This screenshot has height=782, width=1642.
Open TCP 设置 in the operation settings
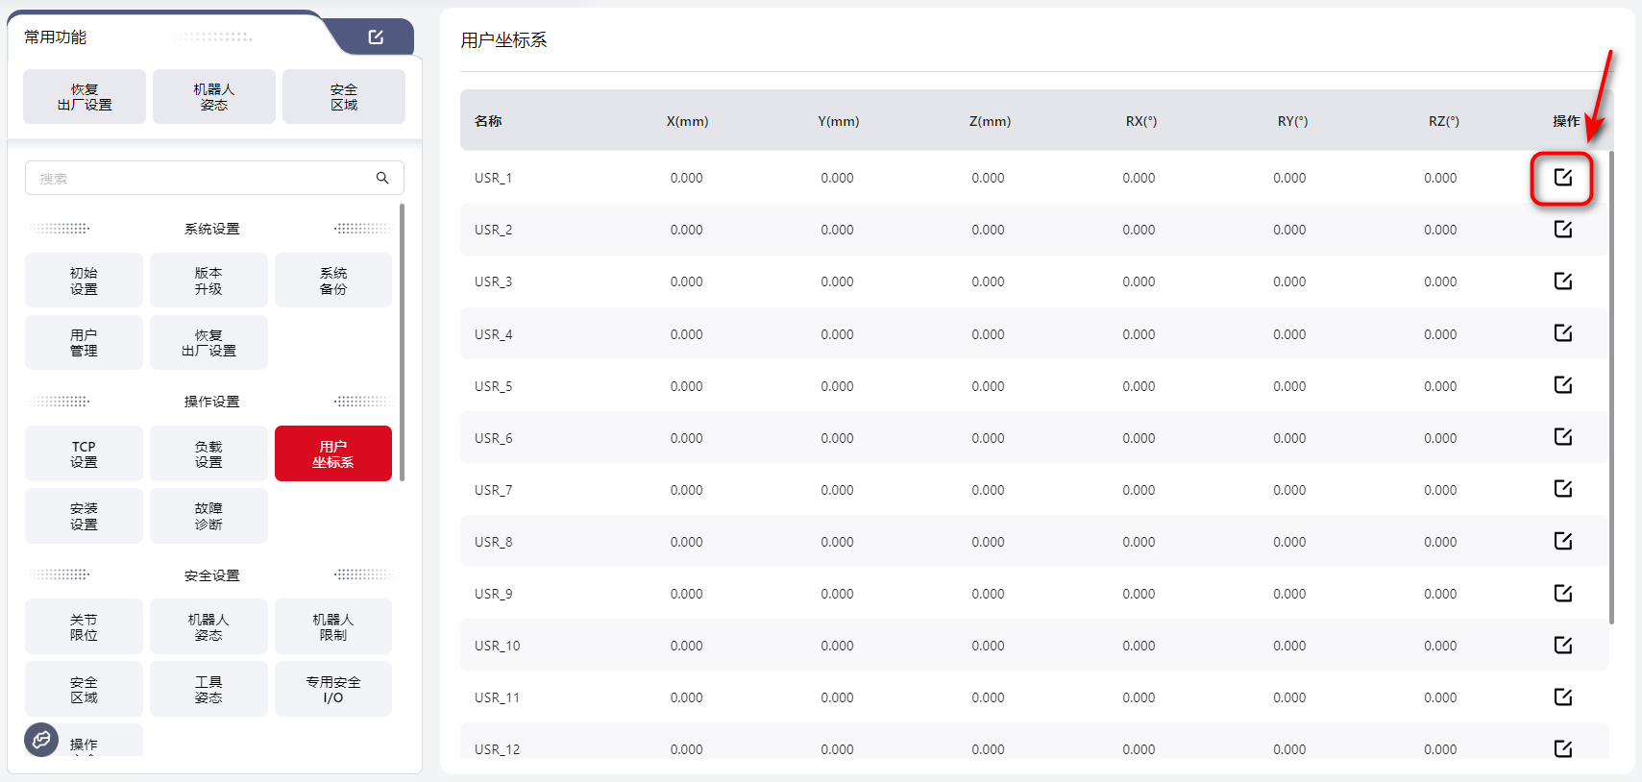point(84,453)
